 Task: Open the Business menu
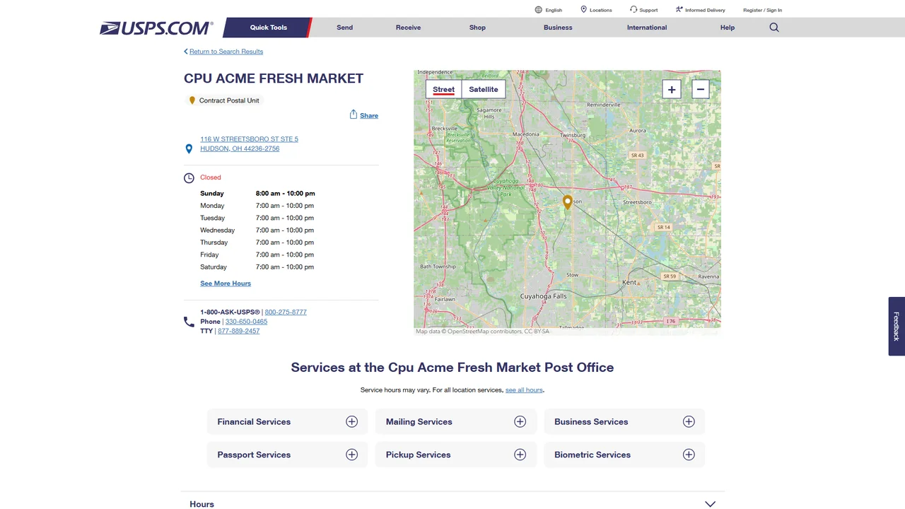(558, 28)
